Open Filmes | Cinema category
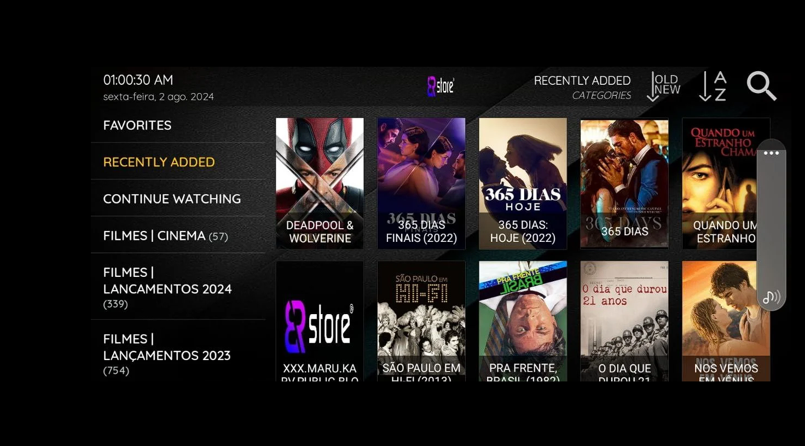Image resolution: width=805 pixels, height=446 pixels. coord(165,236)
